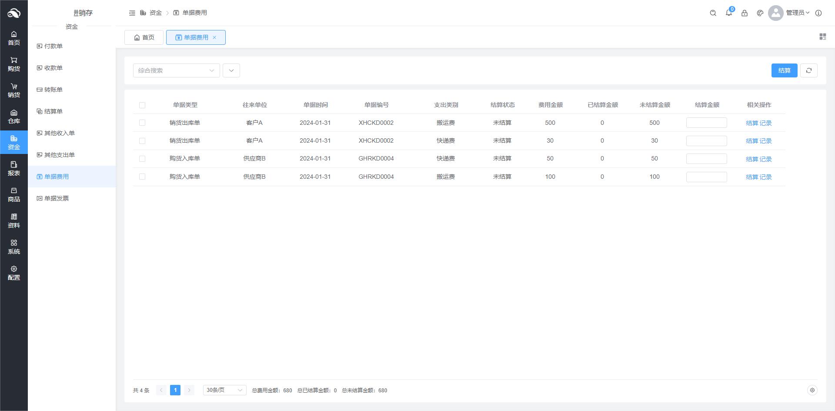Click 记录 link in the first row
Screen dimensions: 835x411
point(766,123)
